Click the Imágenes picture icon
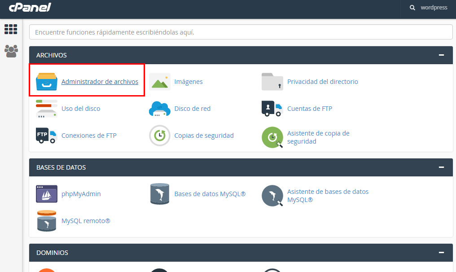This screenshot has width=456, height=272. 160,82
